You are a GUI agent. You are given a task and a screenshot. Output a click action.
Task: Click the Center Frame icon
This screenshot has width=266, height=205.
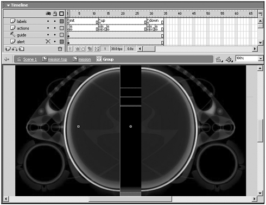coord(71,49)
